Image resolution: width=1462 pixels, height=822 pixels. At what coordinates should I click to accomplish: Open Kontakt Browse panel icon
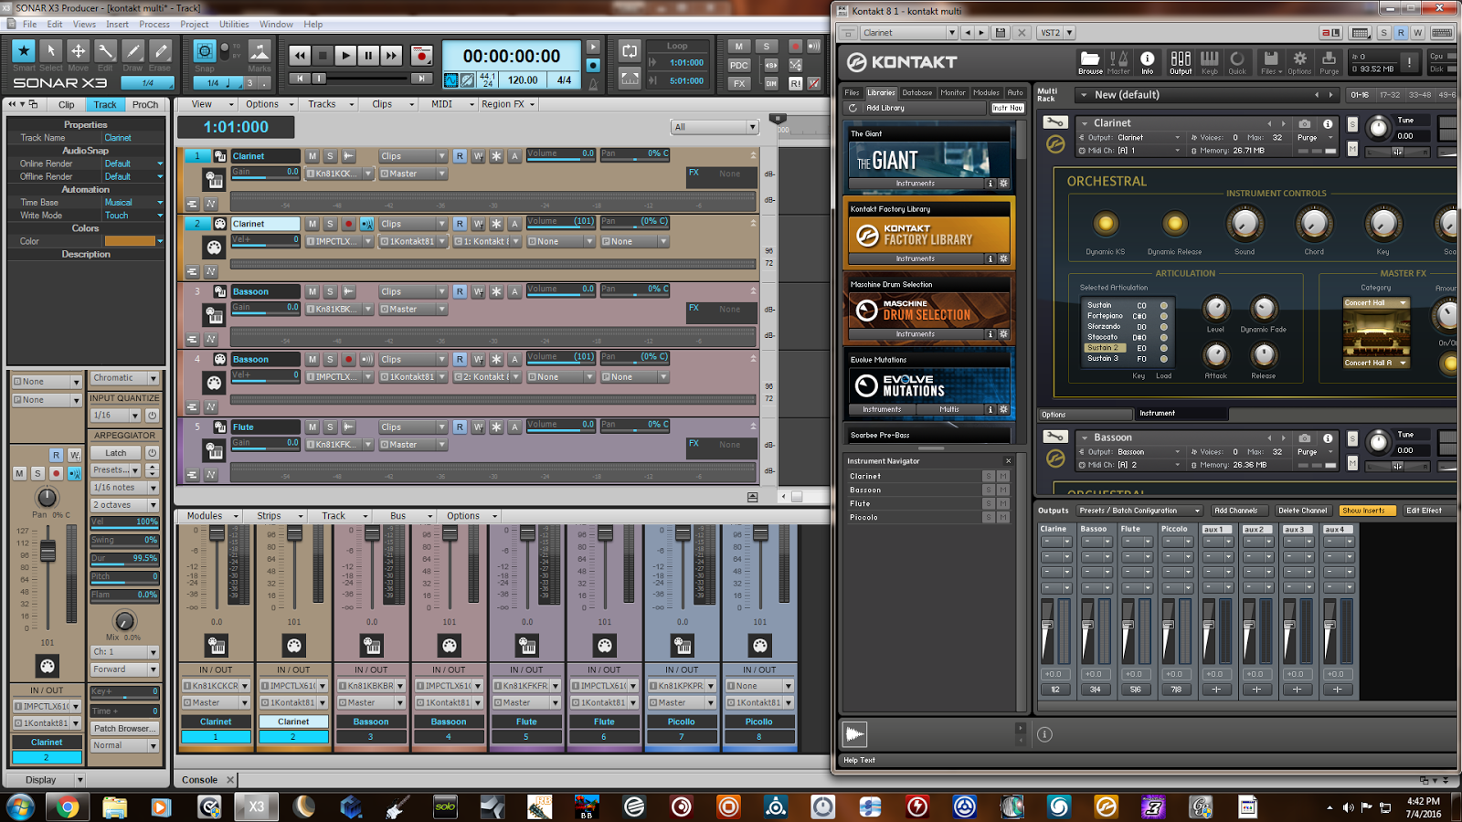point(1090,62)
